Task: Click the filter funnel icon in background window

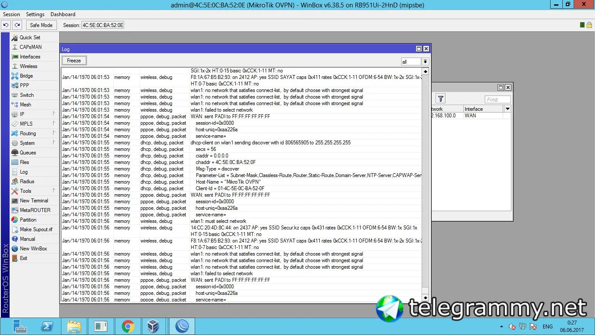Action: click(x=441, y=99)
